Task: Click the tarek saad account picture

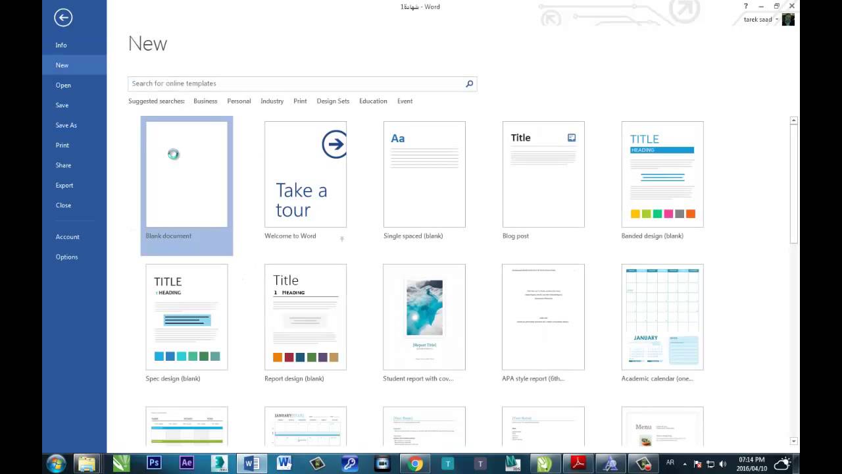Action: point(787,20)
